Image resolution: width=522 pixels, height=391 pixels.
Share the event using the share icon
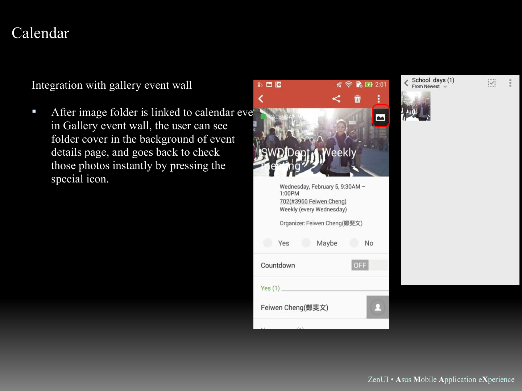[x=336, y=99]
